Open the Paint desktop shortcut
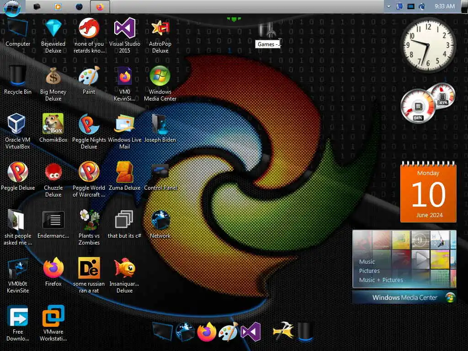Screen dimensions: 468x351 (x=89, y=80)
